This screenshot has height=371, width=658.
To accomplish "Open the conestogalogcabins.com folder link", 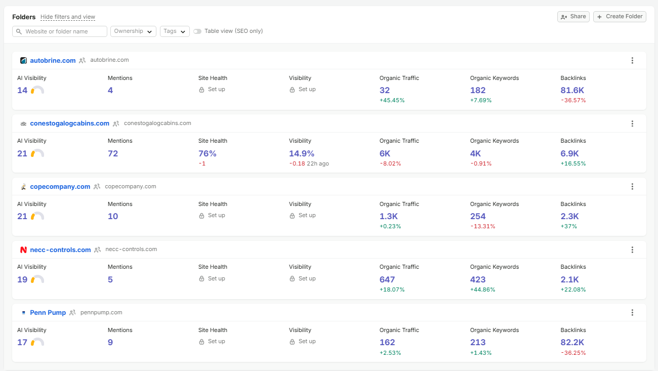I will point(70,123).
